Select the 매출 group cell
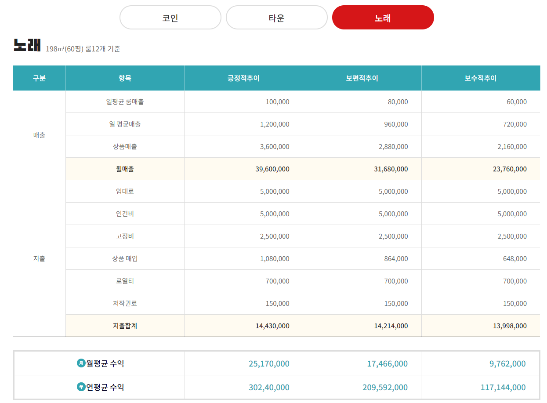Screen dimensions: 547x403 pyautogui.click(x=39, y=135)
